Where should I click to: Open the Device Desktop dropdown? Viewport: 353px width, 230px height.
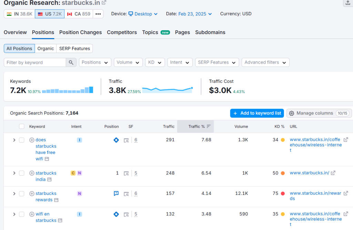(143, 14)
